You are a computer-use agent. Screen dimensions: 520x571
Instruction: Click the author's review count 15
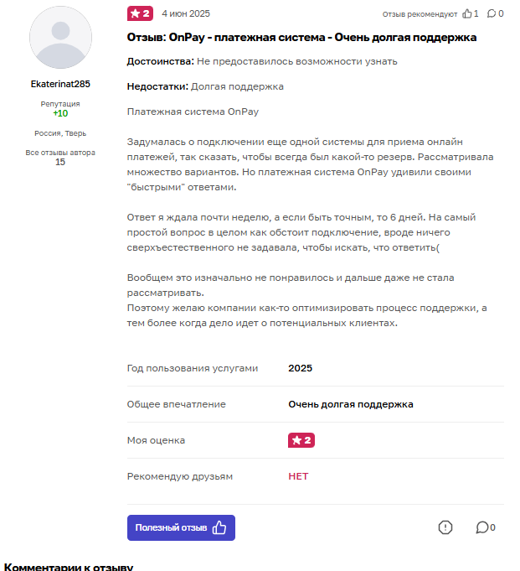click(x=60, y=162)
